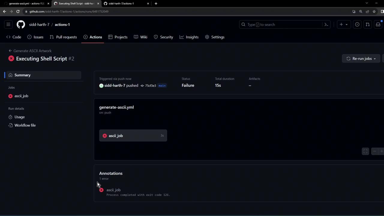Select the Actions repository tab
384x216 pixels.
coord(93,37)
